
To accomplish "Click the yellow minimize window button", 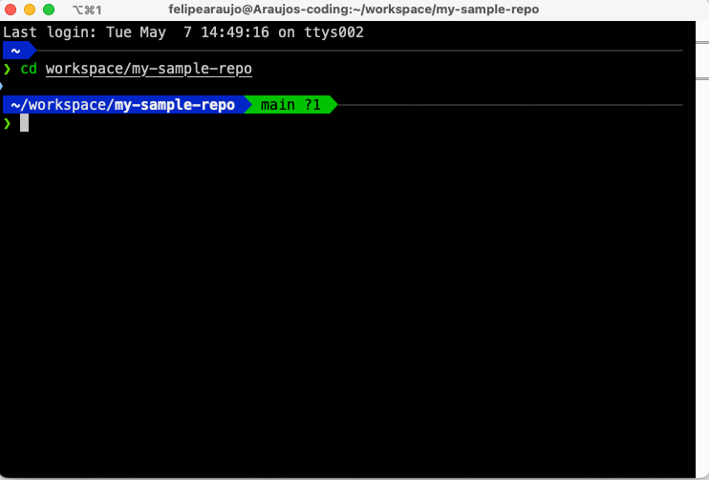I will point(31,10).
